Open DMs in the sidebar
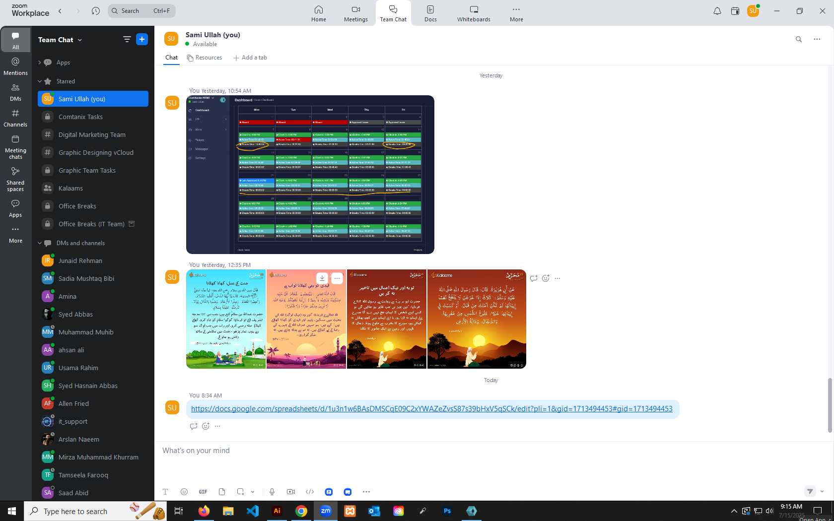Viewport: 834px width, 521px height. [x=15, y=92]
